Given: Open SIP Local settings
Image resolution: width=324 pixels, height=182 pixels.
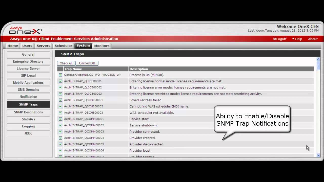Looking at the screenshot, I should coord(28,76).
